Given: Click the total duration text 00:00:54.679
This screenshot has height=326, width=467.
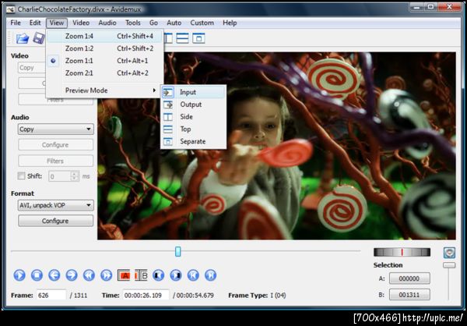Looking at the screenshot, I should click(195, 296).
